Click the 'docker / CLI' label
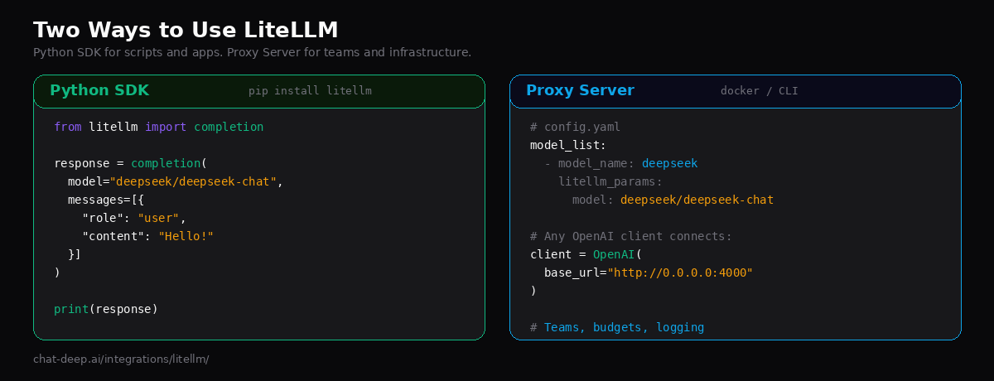 pyautogui.click(x=760, y=91)
